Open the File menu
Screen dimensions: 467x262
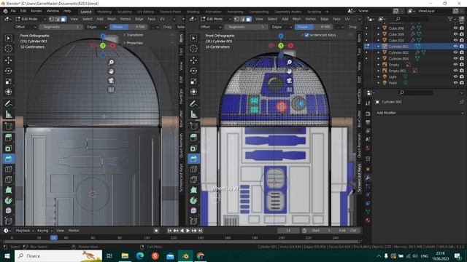13,11
